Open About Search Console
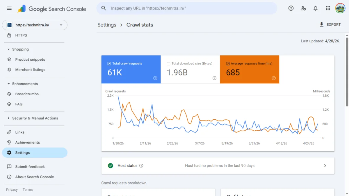 pos(35,177)
